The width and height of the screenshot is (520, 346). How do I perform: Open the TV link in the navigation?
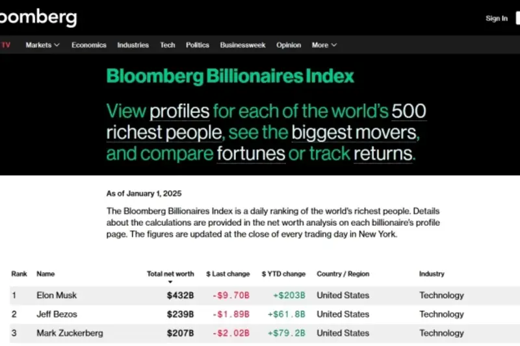[x=5, y=45]
